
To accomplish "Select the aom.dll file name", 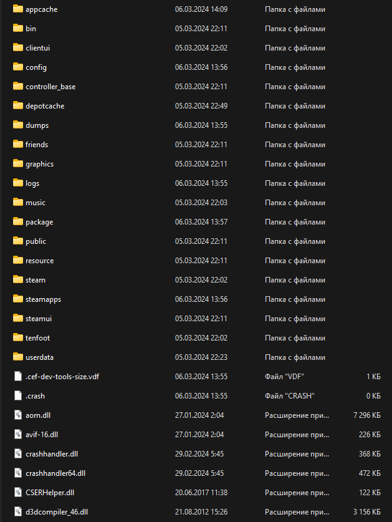I will [38, 415].
